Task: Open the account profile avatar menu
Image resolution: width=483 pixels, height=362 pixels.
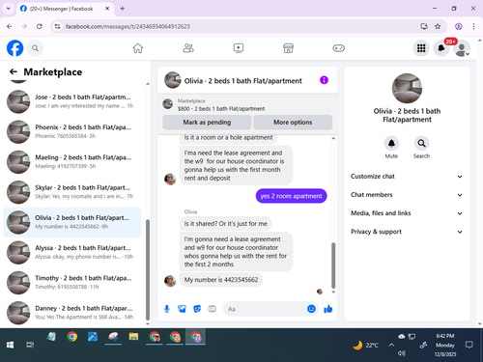Action: [x=462, y=48]
